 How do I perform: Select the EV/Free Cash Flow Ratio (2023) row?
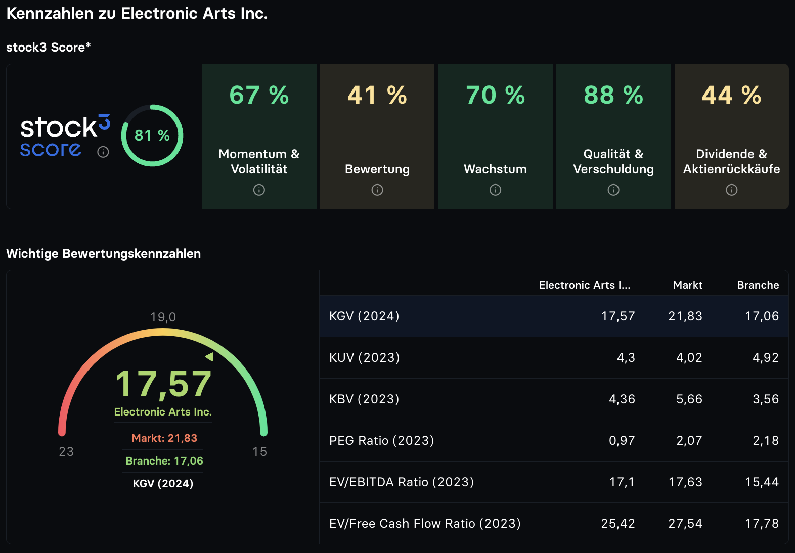coord(554,524)
